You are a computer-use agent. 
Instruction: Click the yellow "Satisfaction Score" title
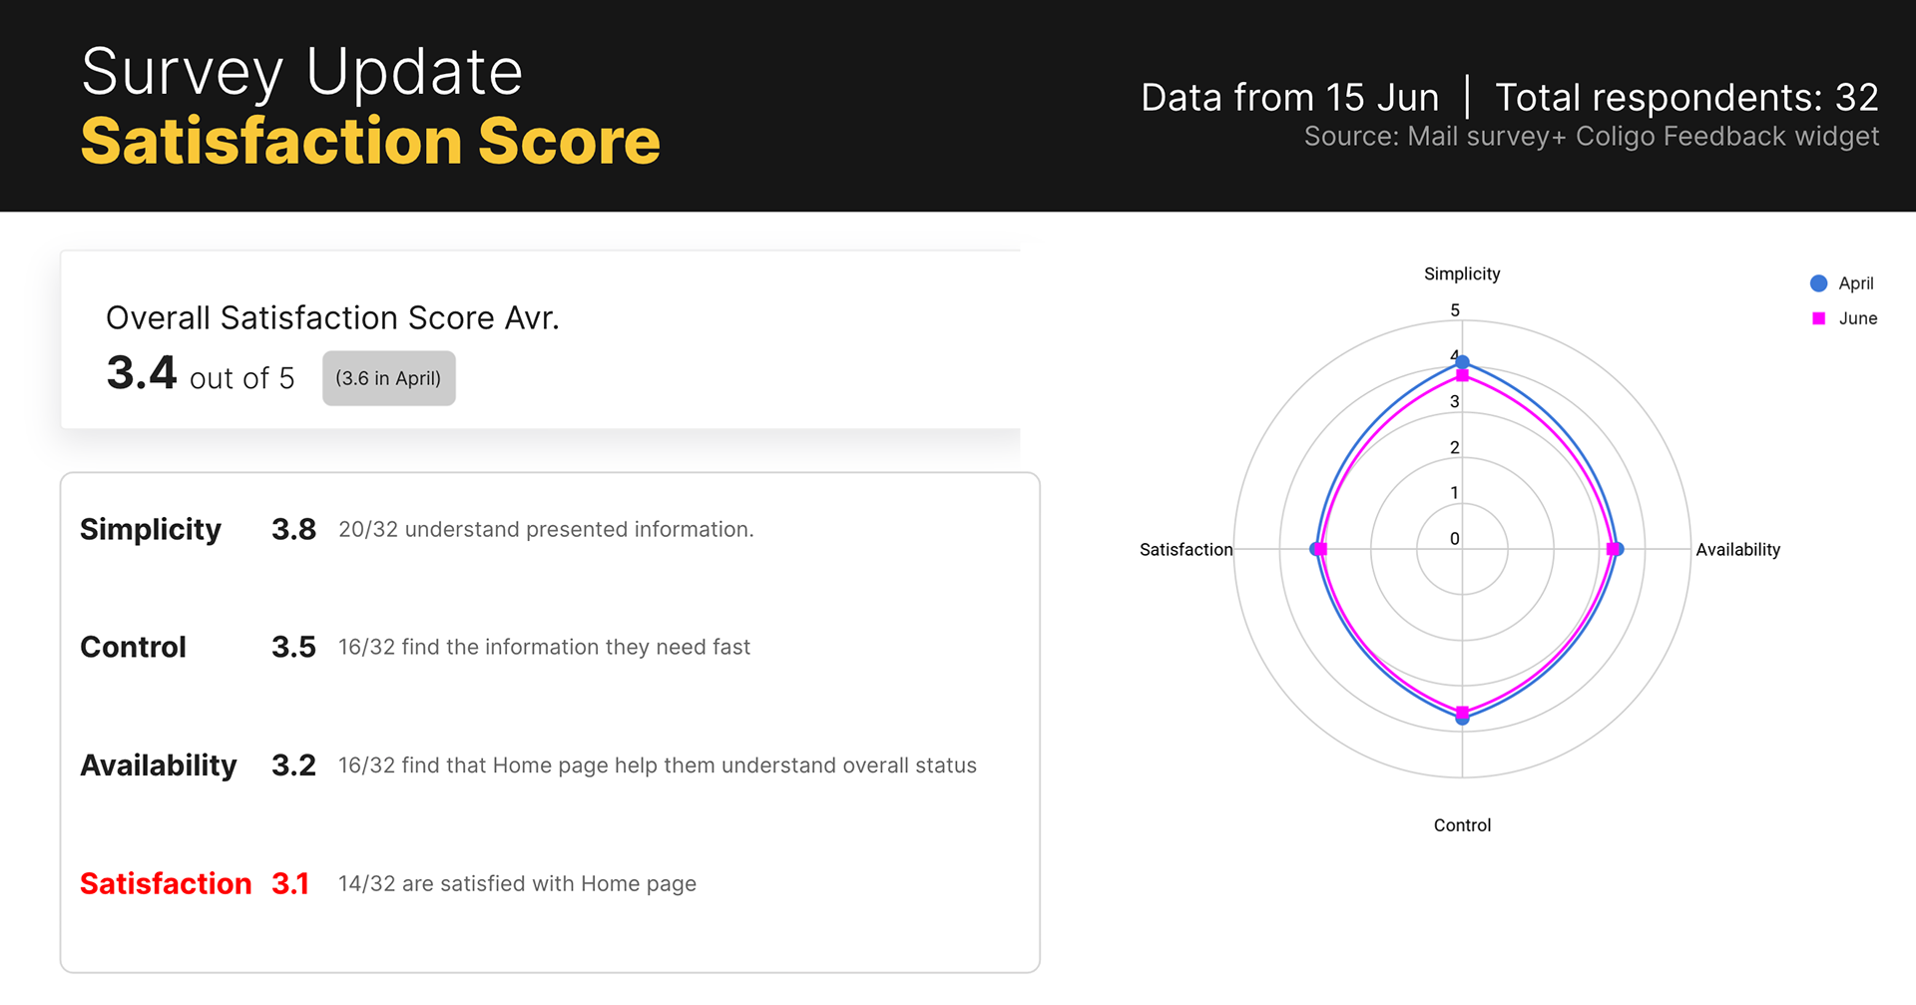[370, 141]
